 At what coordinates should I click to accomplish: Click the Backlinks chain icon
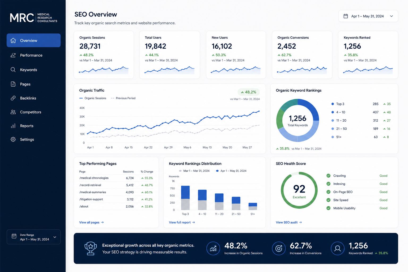[x=13, y=98]
